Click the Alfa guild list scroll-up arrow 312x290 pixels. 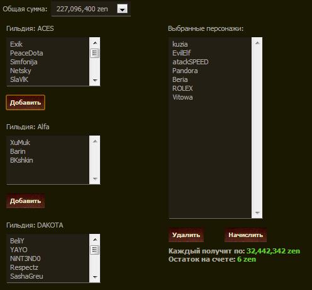tap(95, 141)
